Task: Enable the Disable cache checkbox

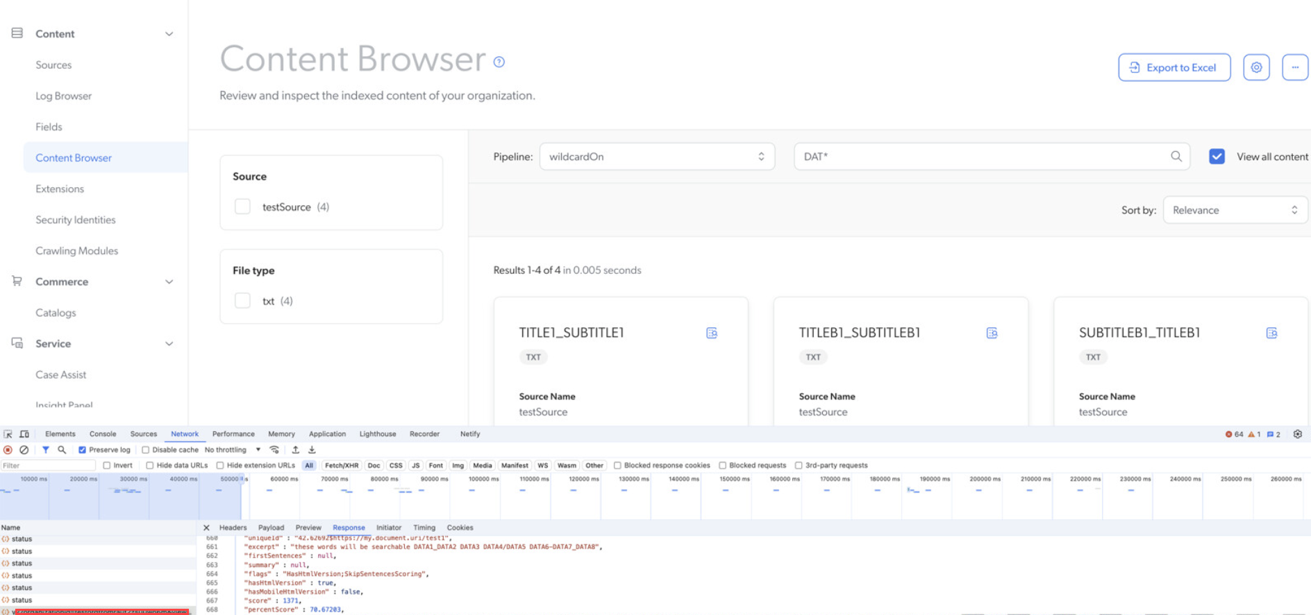Action: (x=146, y=450)
